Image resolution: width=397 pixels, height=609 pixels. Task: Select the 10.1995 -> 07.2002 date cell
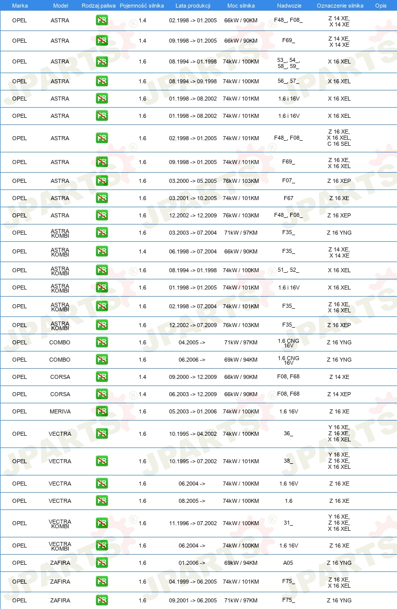pyautogui.click(x=193, y=461)
